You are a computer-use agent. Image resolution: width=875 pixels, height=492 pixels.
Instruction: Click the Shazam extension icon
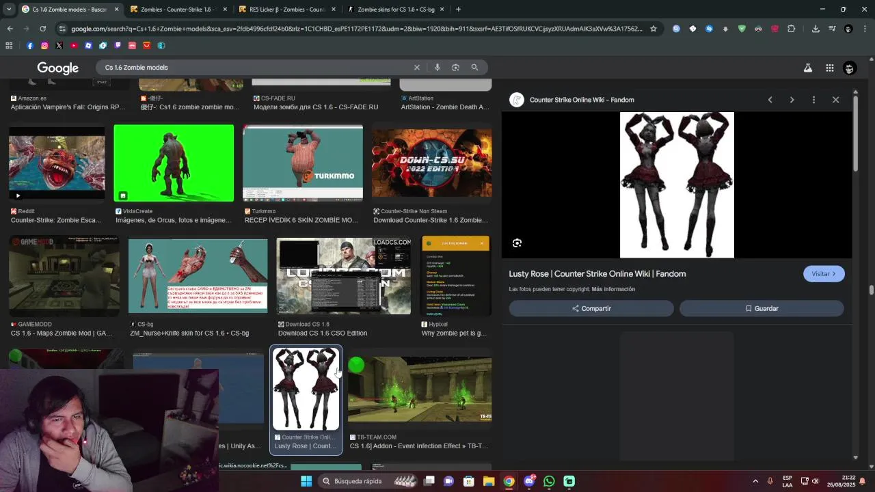tap(709, 29)
